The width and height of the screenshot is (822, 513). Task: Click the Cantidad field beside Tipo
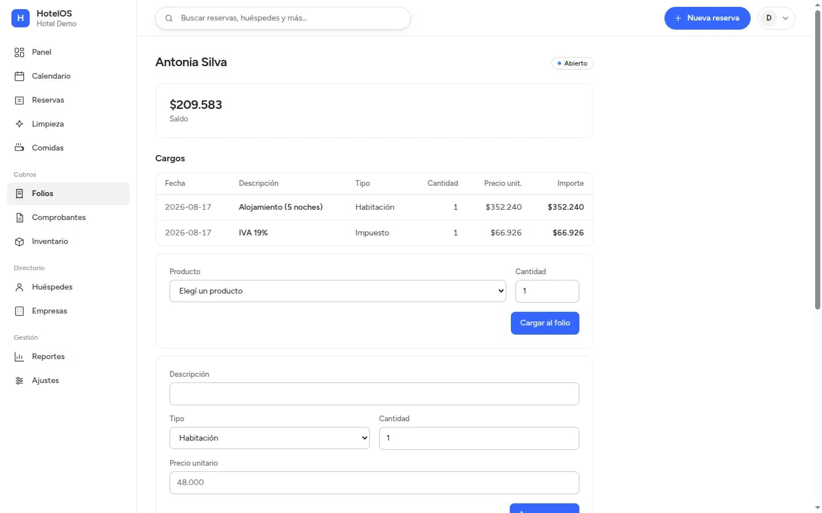pyautogui.click(x=479, y=438)
